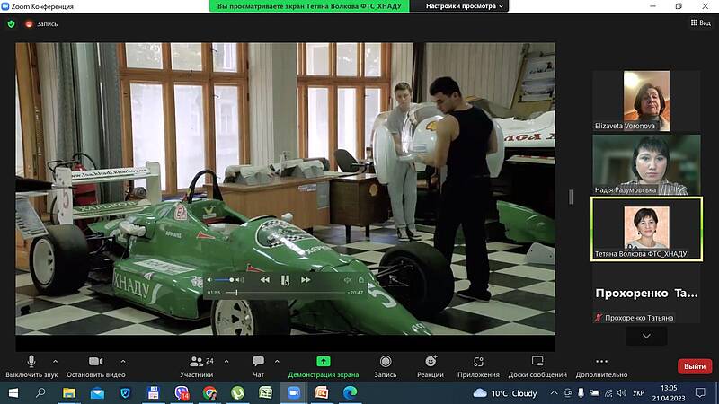Click the video player share icon

[x=361, y=280]
